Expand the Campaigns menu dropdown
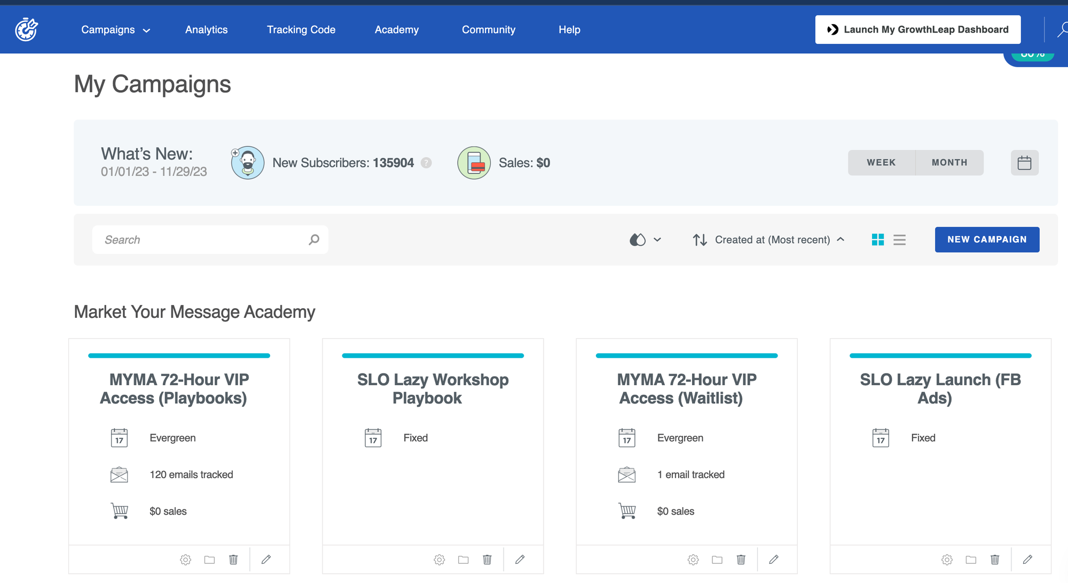The height and width of the screenshot is (583, 1068). coord(115,30)
